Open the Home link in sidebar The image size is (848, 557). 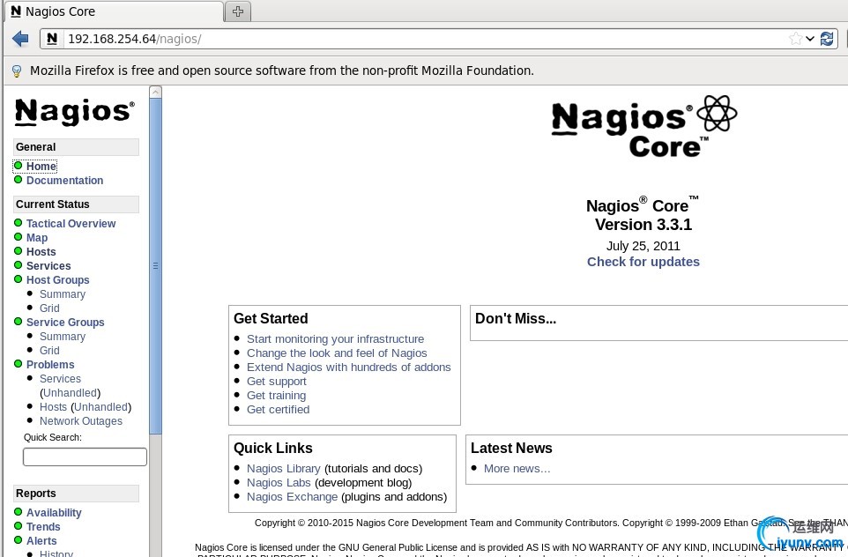coord(41,167)
